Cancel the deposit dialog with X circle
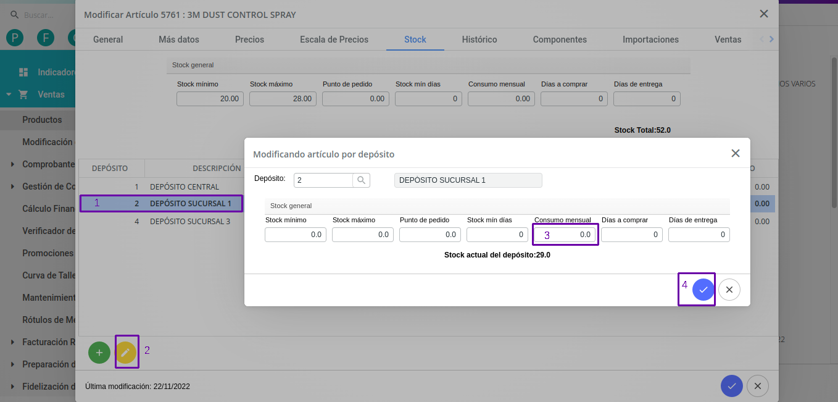 [x=729, y=290]
